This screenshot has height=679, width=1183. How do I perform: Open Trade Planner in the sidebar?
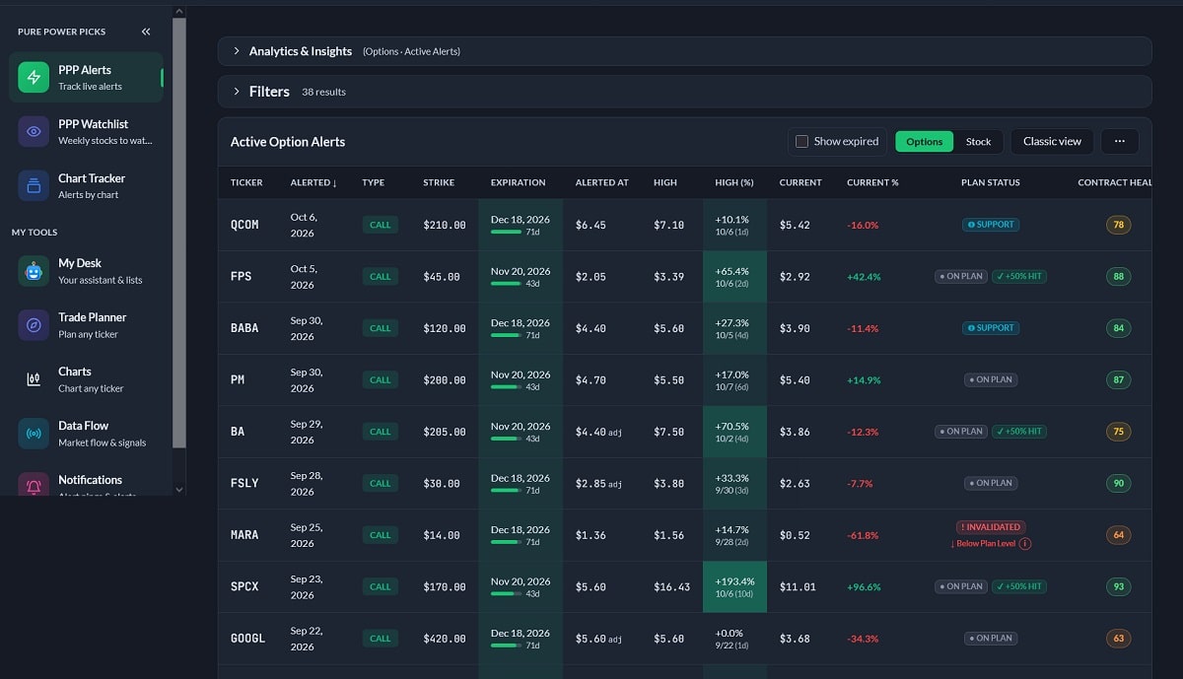tap(87, 324)
